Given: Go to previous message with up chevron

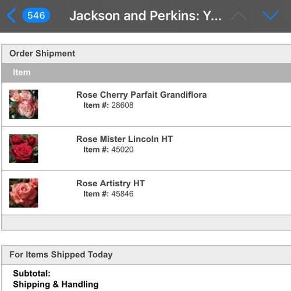Looking at the screenshot, I should tap(239, 16).
